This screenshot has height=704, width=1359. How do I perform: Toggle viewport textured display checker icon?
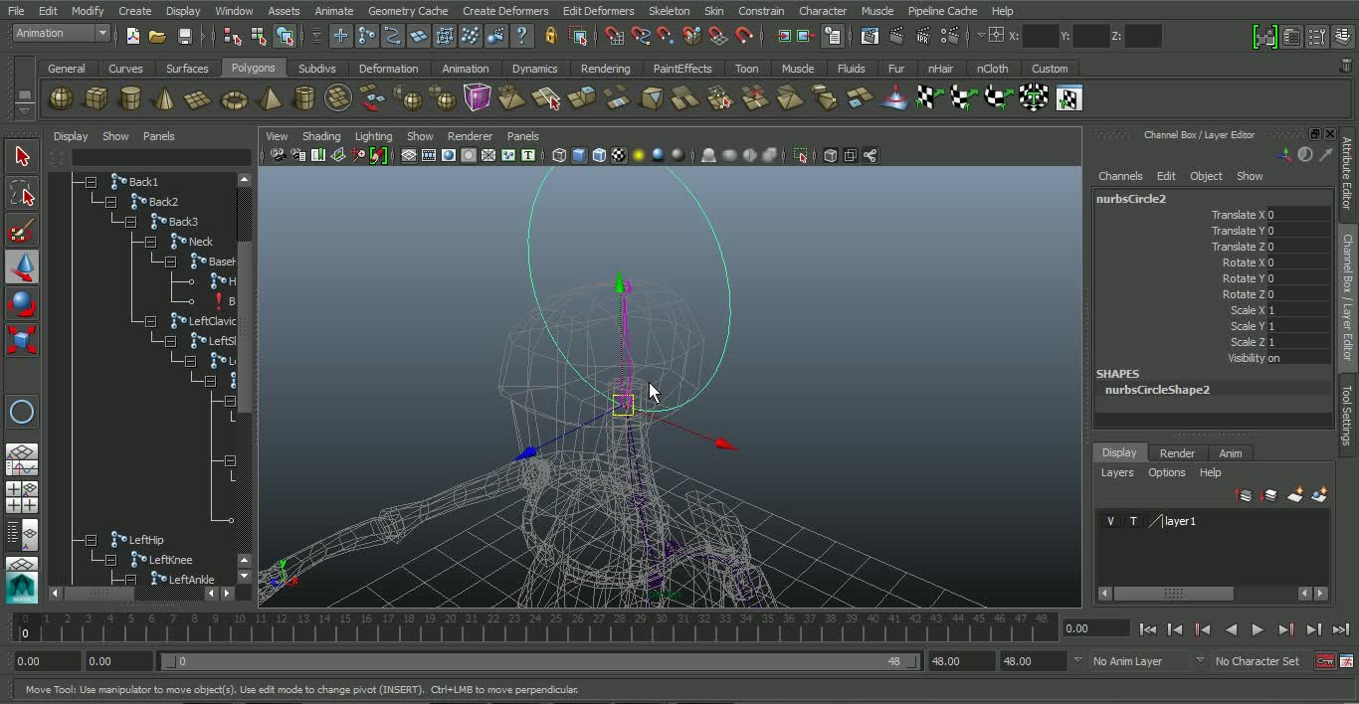point(618,155)
